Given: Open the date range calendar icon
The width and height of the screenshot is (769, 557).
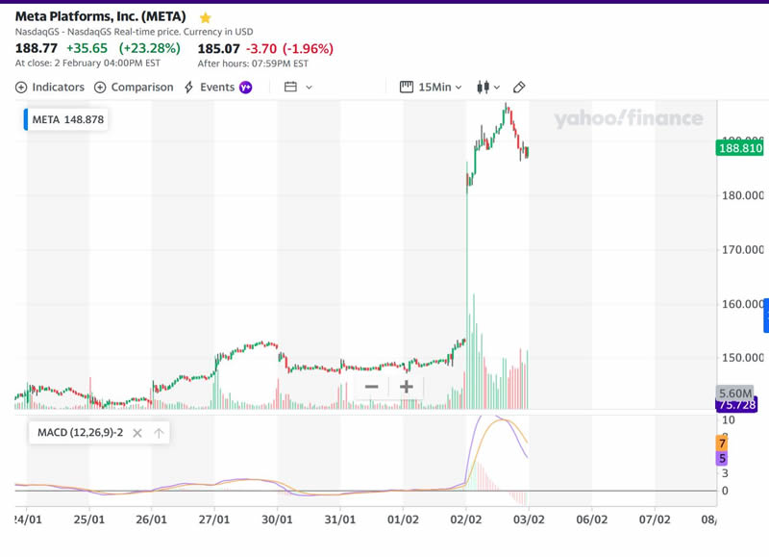Looking at the screenshot, I should [x=290, y=87].
